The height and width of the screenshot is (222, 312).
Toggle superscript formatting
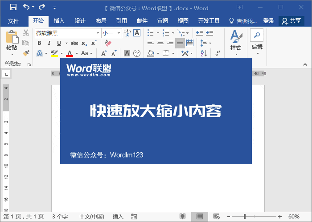pyautogui.click(x=94, y=43)
